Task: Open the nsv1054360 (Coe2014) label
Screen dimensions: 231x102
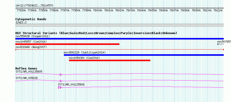Action: pos(84,58)
